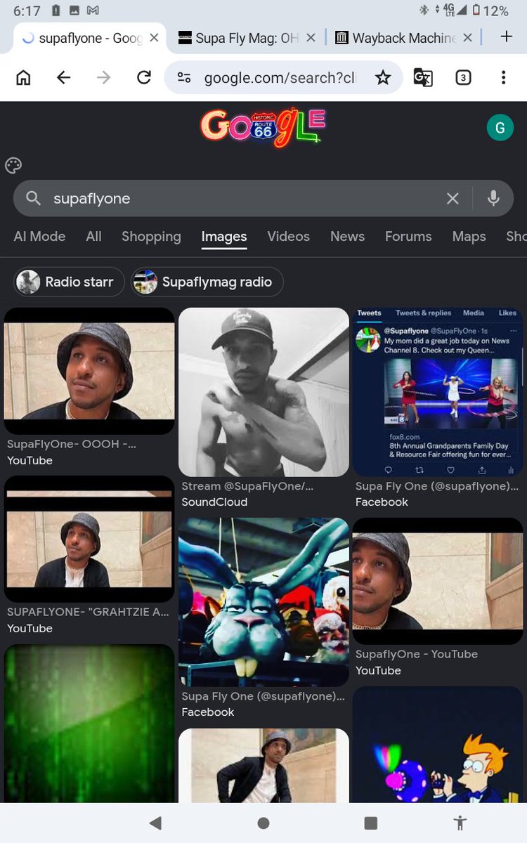Screen dimensions: 527x843
Task: Close the Supa Fly Mag tab
Action: click(311, 38)
